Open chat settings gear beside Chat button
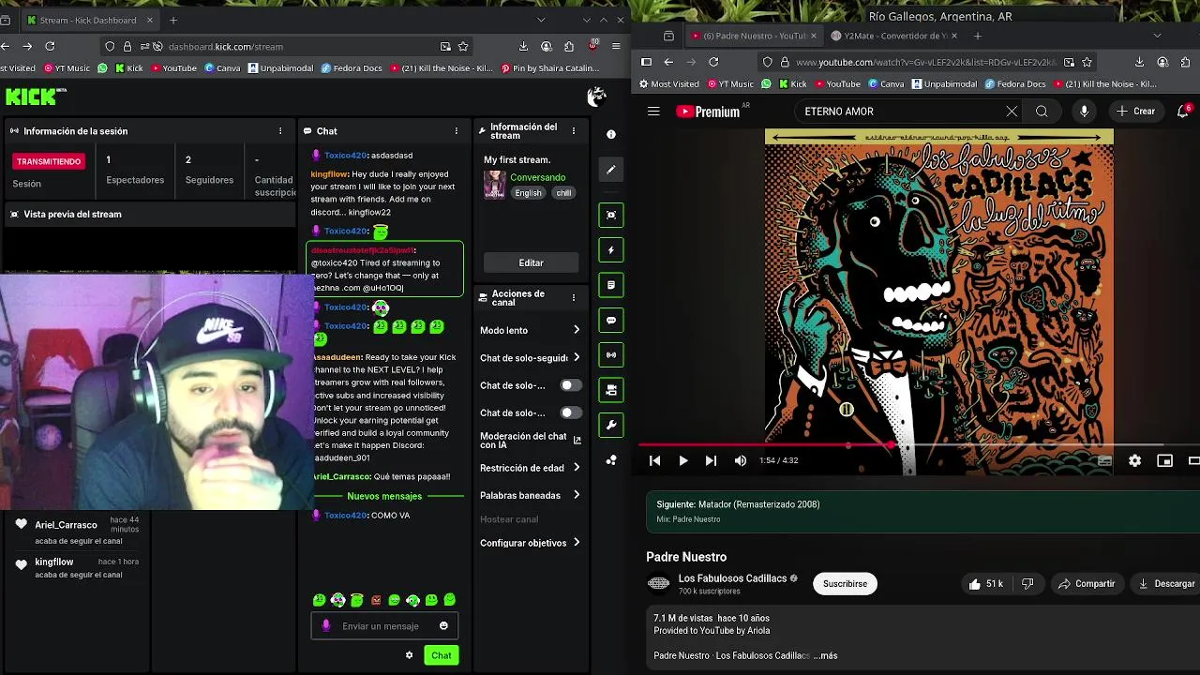 pos(409,655)
